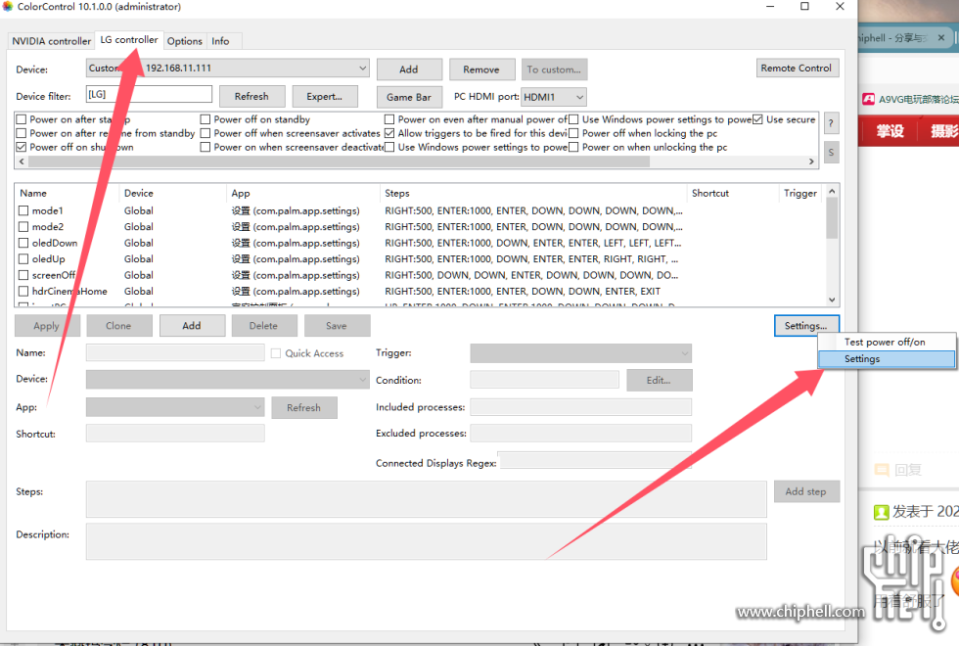Click the ColorControl app icon in title bar
The width and height of the screenshot is (959, 646).
[8, 7]
